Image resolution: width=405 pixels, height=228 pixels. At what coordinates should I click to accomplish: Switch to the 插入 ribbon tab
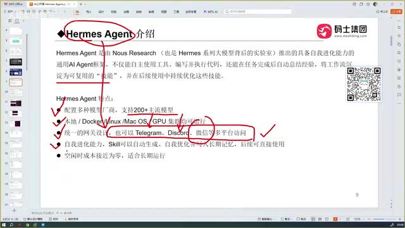point(89,11)
